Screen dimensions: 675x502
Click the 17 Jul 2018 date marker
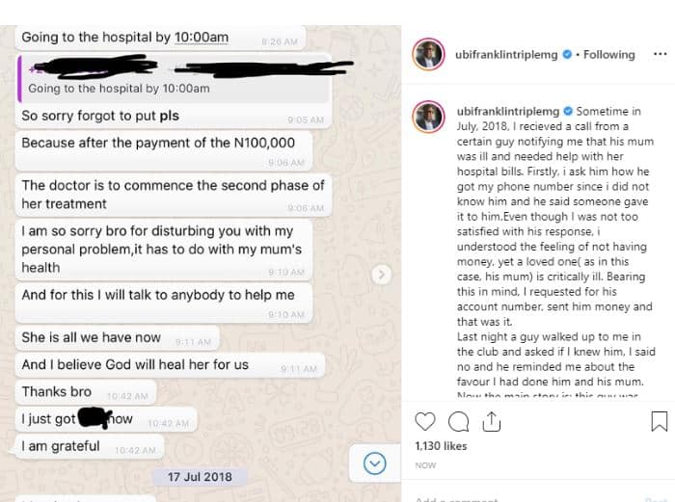tap(200, 477)
